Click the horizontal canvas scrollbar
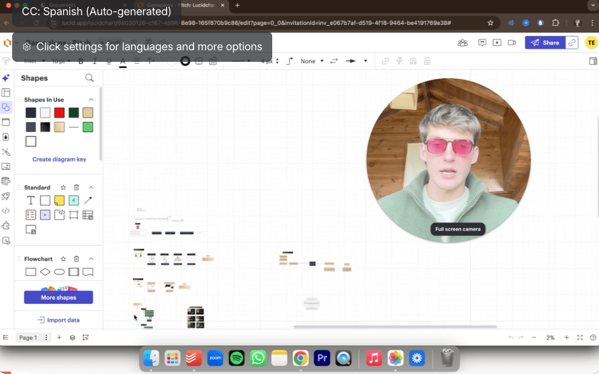Screen dimensions: 599x374 (395, 327)
